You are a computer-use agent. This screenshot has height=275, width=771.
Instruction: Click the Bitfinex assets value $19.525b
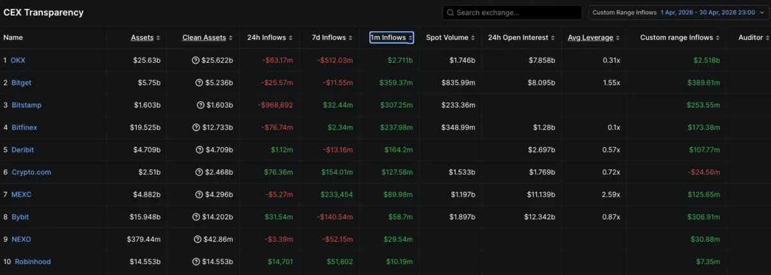pyautogui.click(x=145, y=128)
